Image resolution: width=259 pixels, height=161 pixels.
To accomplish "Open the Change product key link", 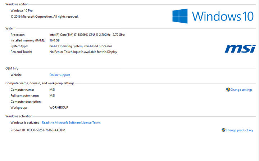I will pyautogui.click(x=240, y=130).
